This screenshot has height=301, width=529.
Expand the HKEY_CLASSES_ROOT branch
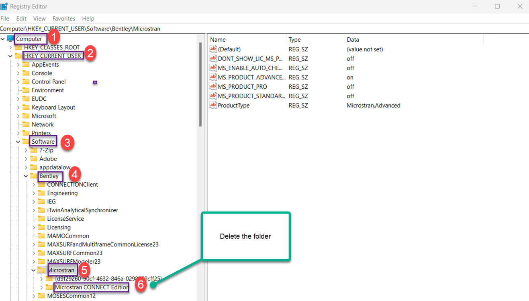pos(10,47)
